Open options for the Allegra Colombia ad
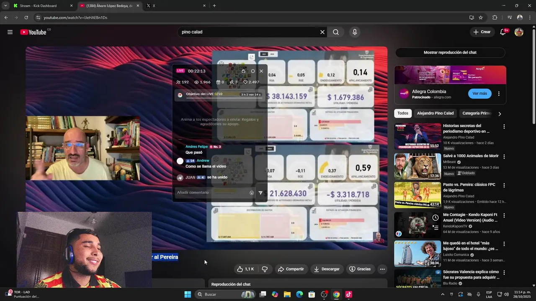This screenshot has width=536, height=301. pyautogui.click(x=499, y=94)
